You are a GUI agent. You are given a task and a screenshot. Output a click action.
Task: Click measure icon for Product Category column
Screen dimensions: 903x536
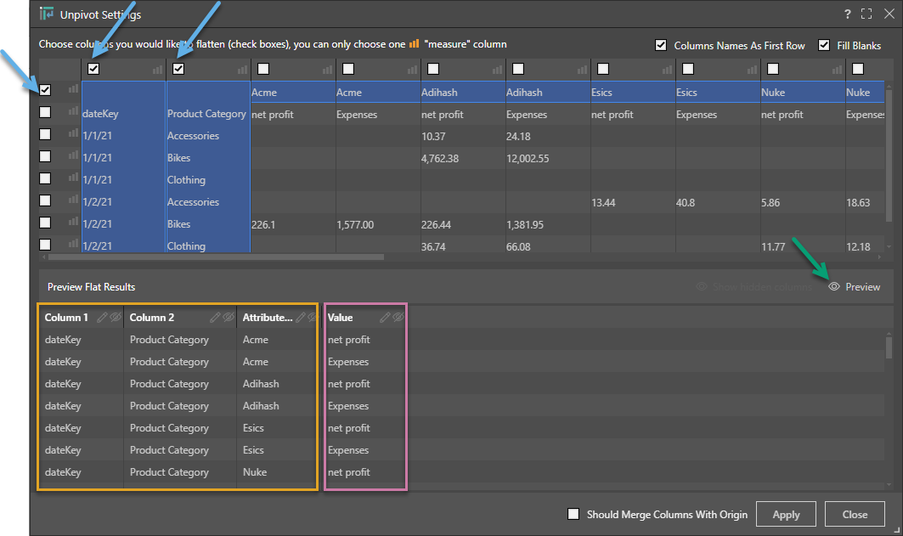tap(242, 70)
